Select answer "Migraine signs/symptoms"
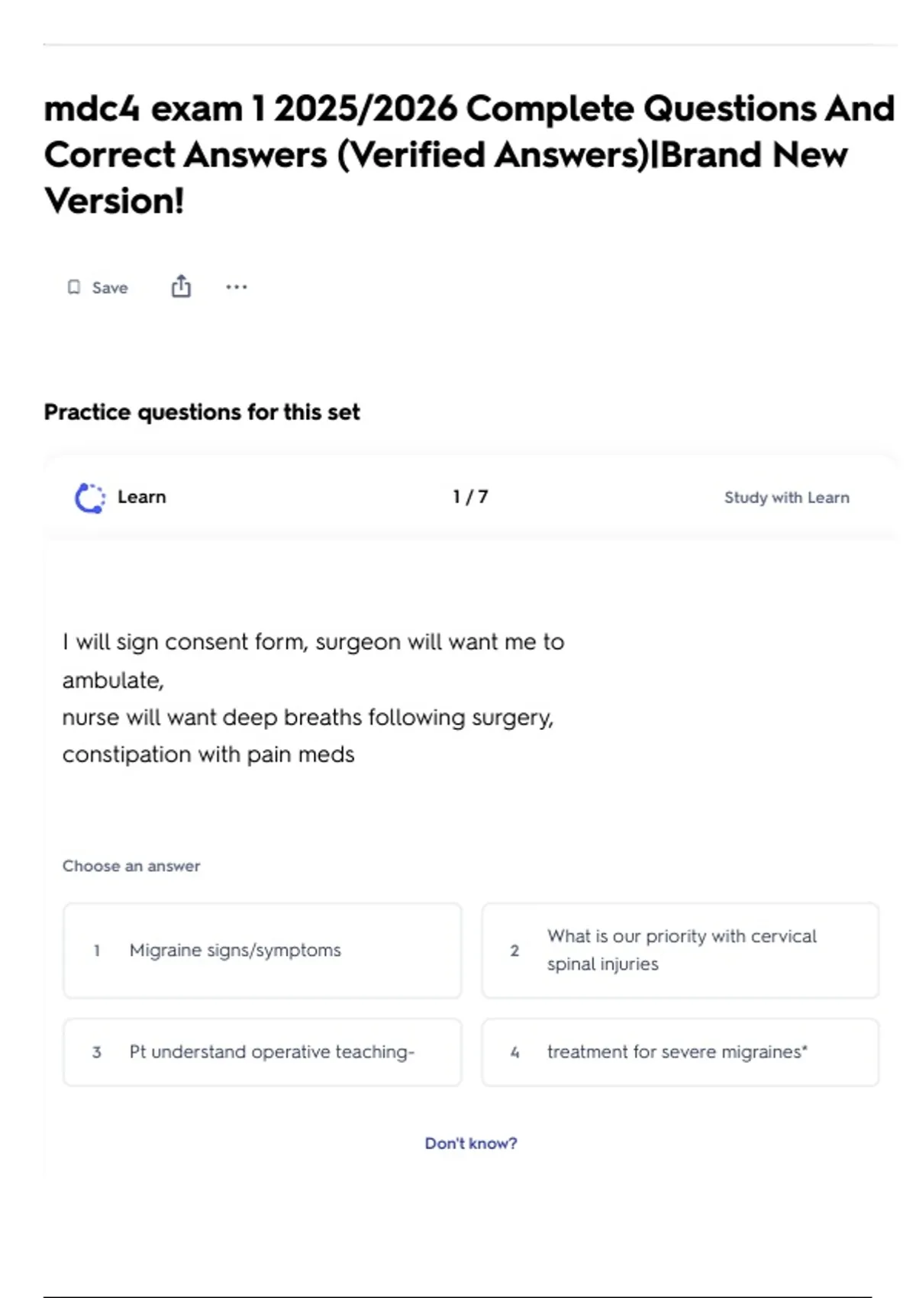This screenshot has height=1298, width=916. 235,951
